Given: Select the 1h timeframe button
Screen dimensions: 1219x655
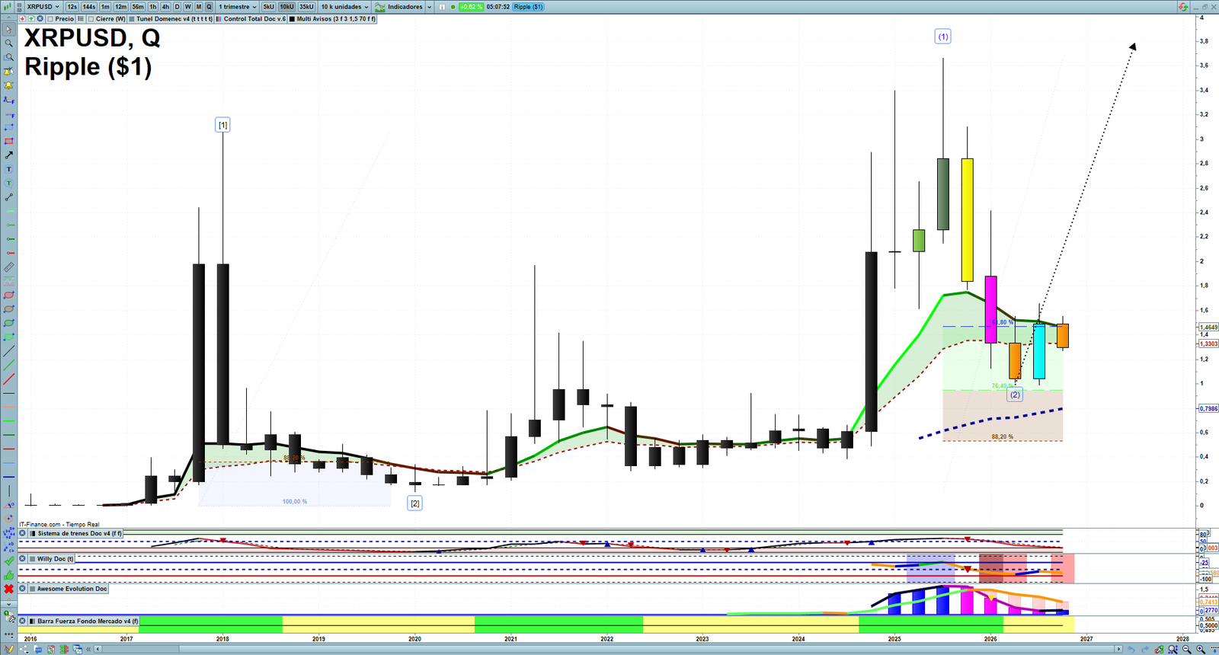Looking at the screenshot, I should (153, 7).
